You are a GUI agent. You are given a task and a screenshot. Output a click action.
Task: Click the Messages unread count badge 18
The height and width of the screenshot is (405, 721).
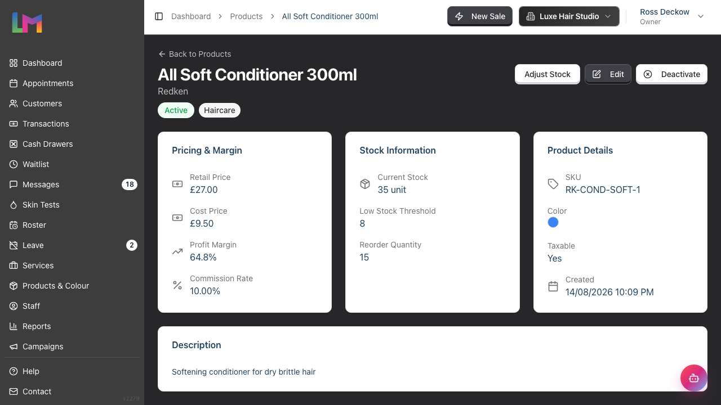(x=130, y=184)
